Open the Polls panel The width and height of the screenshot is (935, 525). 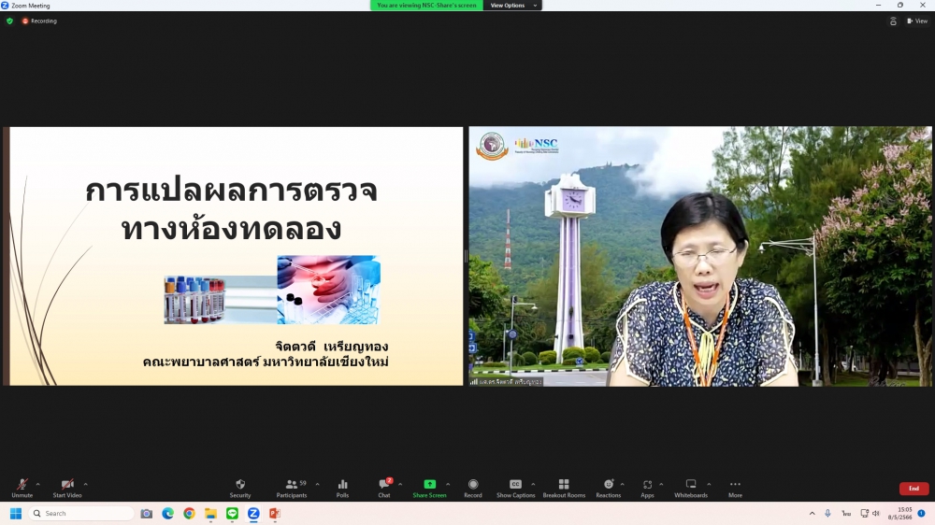[342, 488]
